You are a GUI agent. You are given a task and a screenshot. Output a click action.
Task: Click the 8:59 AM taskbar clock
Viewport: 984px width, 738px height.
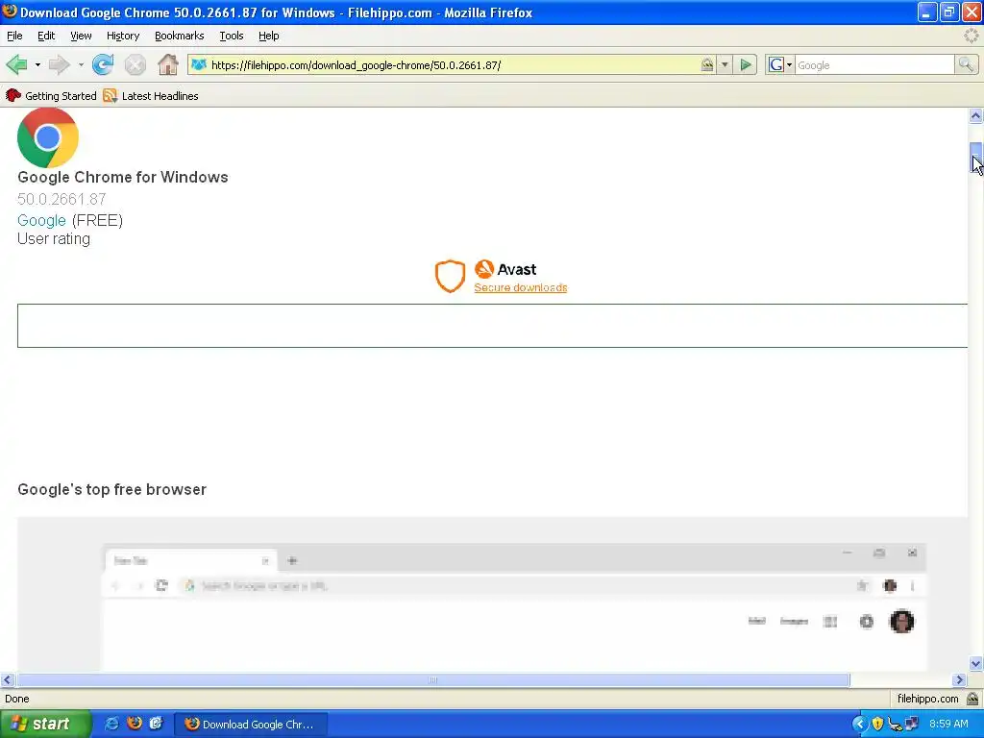(x=948, y=725)
